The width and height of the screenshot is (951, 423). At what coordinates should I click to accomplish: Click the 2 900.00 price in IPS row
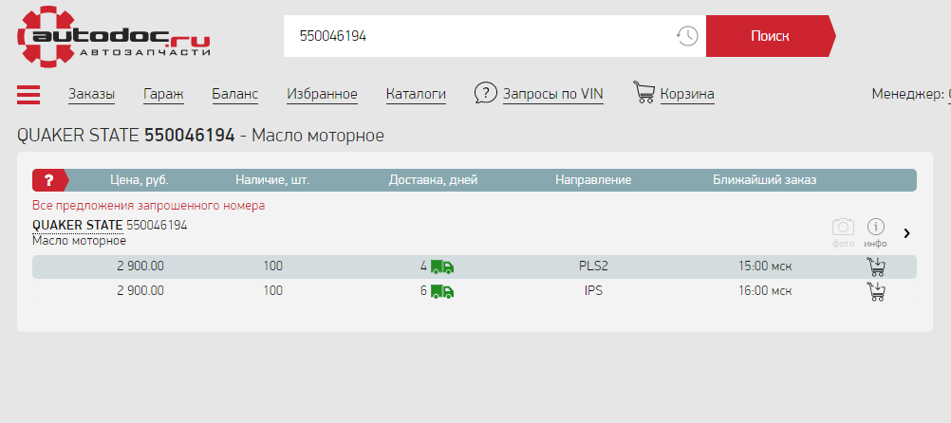(140, 291)
